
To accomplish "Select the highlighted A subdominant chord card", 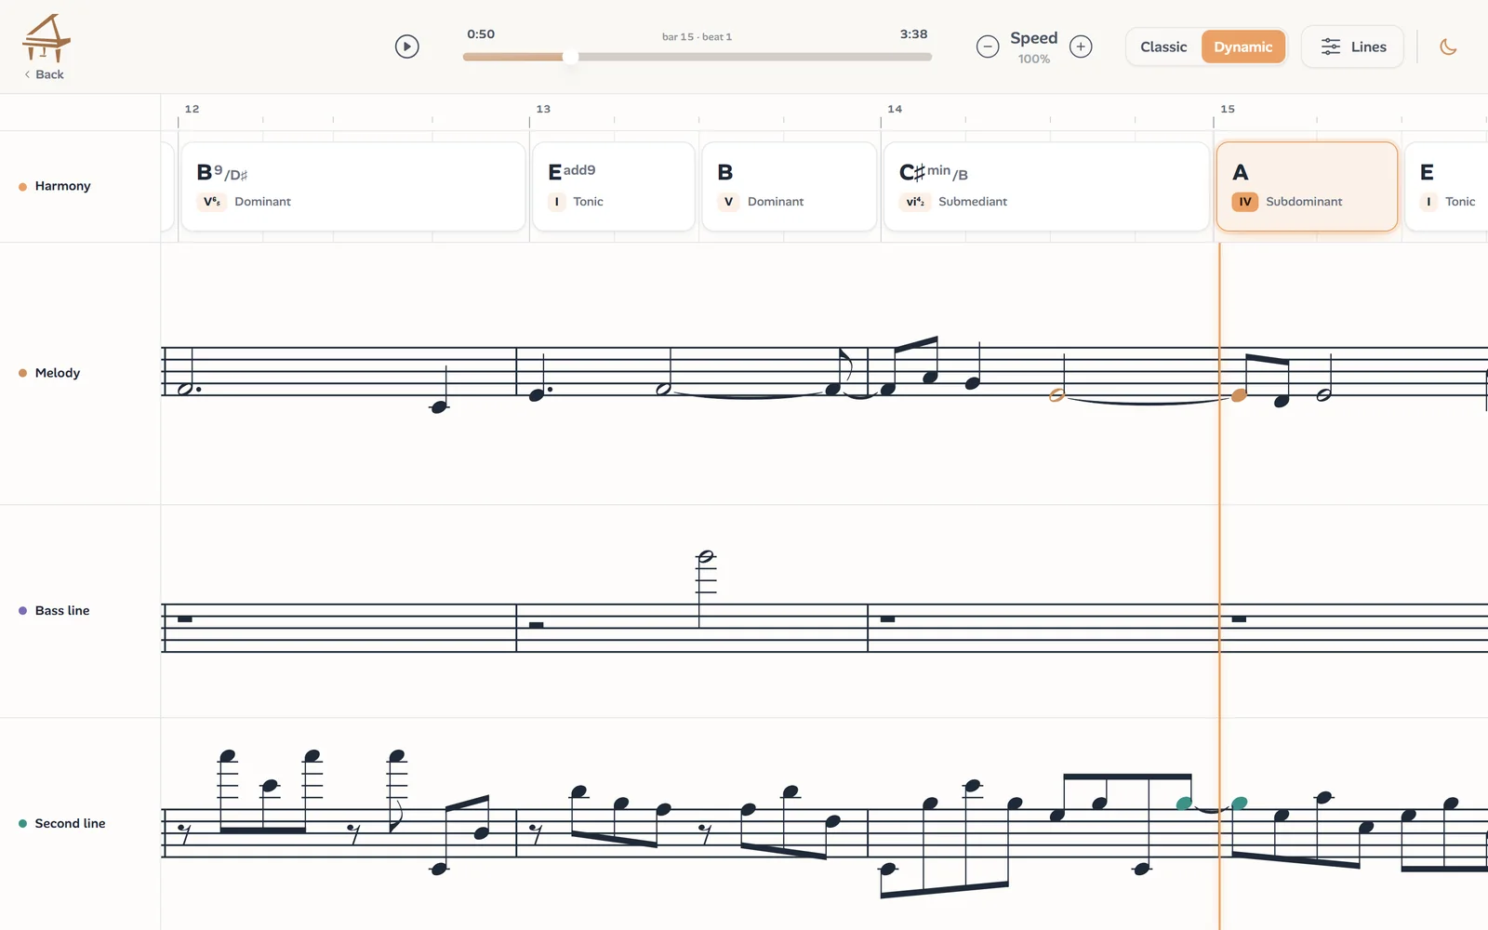I will coord(1307,186).
